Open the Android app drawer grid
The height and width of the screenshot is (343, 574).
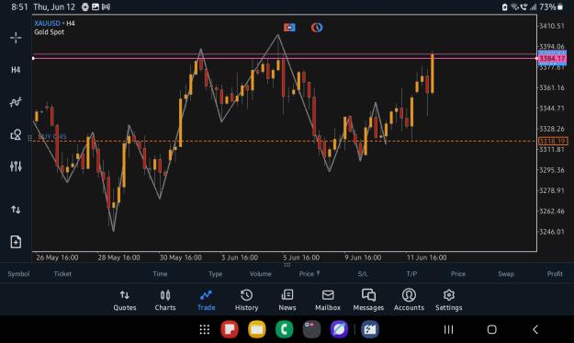pos(205,329)
